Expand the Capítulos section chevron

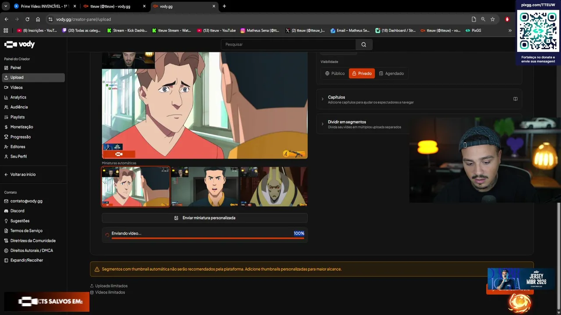(x=323, y=99)
